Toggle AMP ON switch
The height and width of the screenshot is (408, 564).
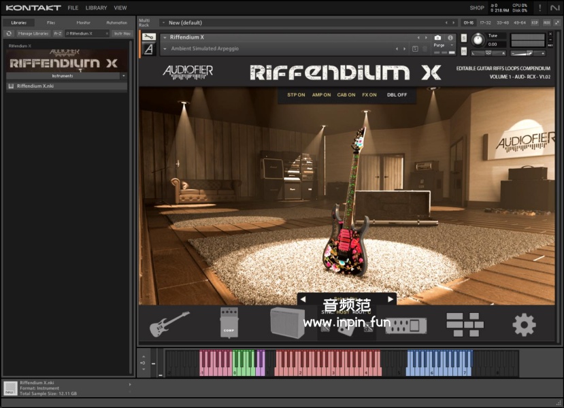click(321, 95)
